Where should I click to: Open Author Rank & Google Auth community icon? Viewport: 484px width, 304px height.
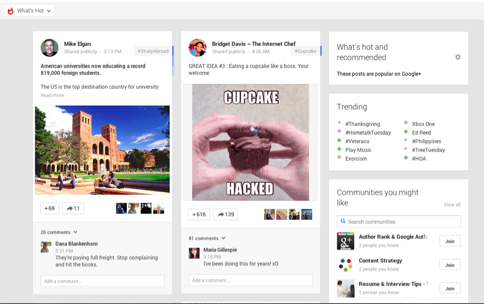tap(345, 241)
